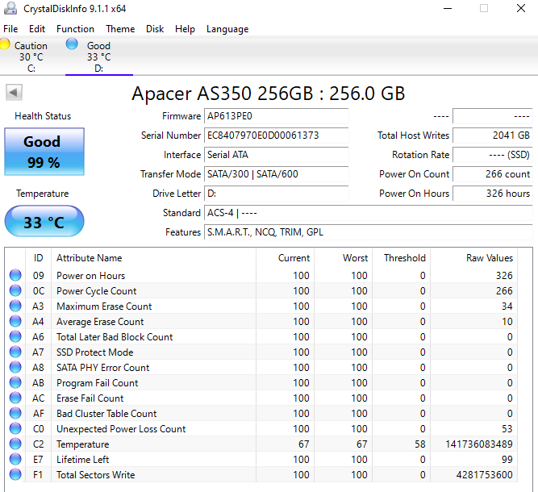
Task: Click the Total Host Writes value 2041 GB
Action: pos(493,136)
